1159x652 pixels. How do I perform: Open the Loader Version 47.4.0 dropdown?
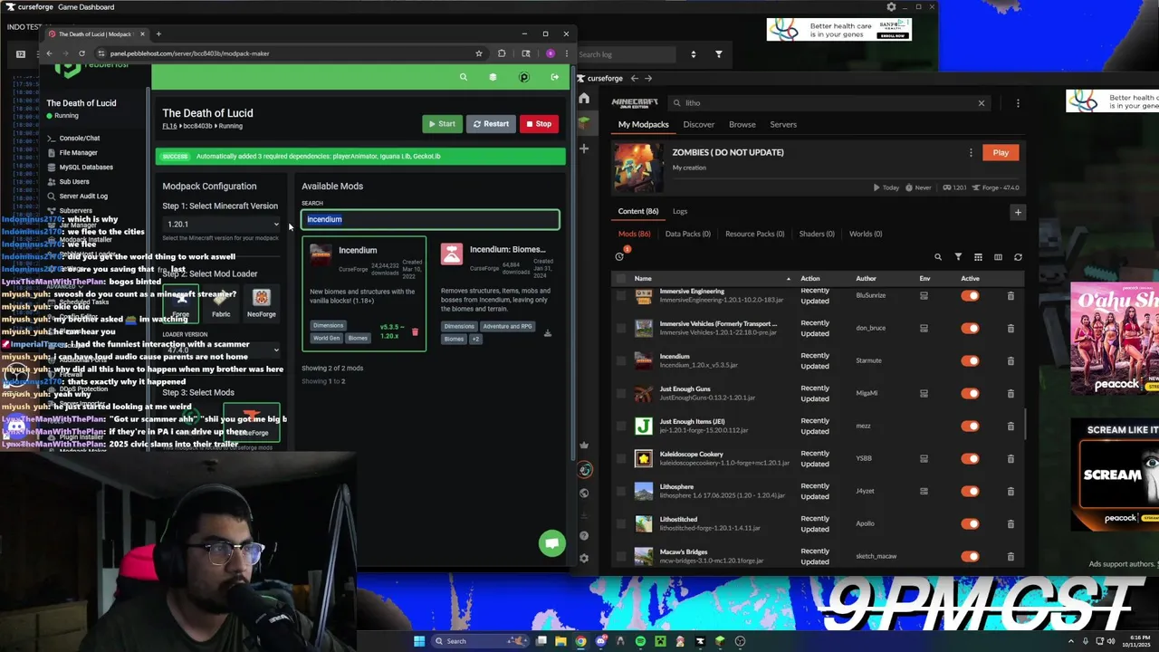222,350
